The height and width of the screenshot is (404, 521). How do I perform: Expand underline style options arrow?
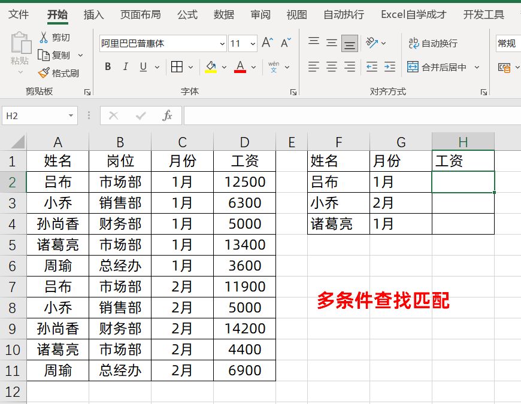click(157, 67)
